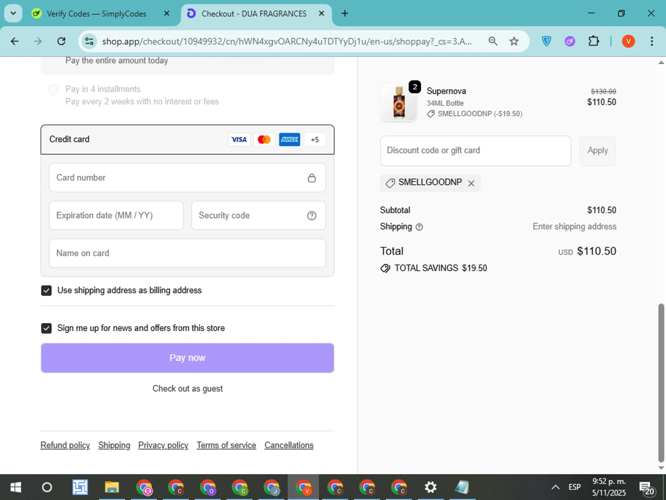
Task: Click the TOTAL SAVINGS tag icon
Action: [x=385, y=268]
